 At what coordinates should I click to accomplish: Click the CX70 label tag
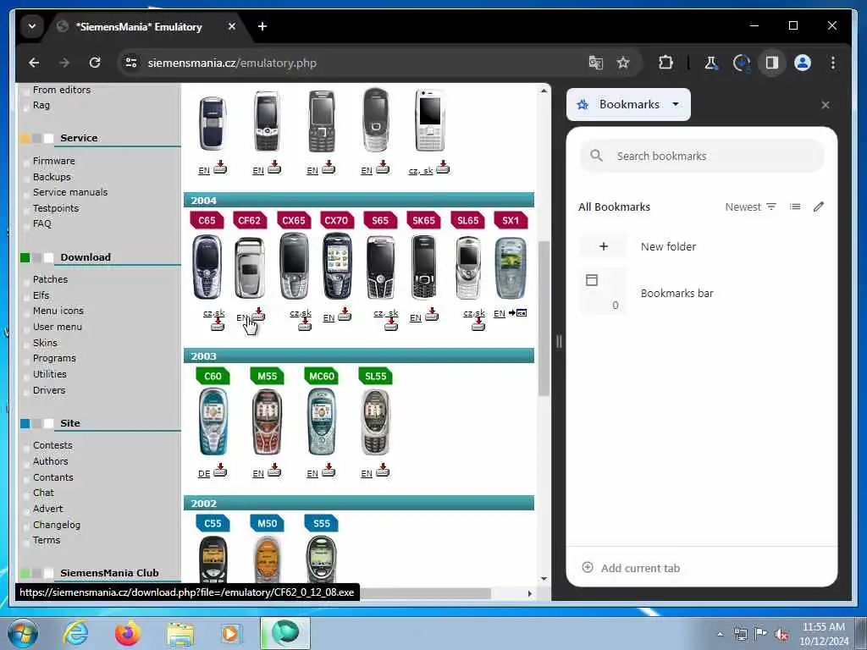click(x=336, y=220)
